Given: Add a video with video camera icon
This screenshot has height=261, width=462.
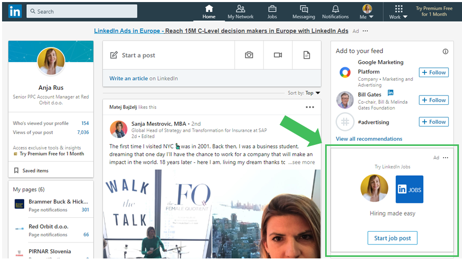Looking at the screenshot, I should click(x=278, y=55).
